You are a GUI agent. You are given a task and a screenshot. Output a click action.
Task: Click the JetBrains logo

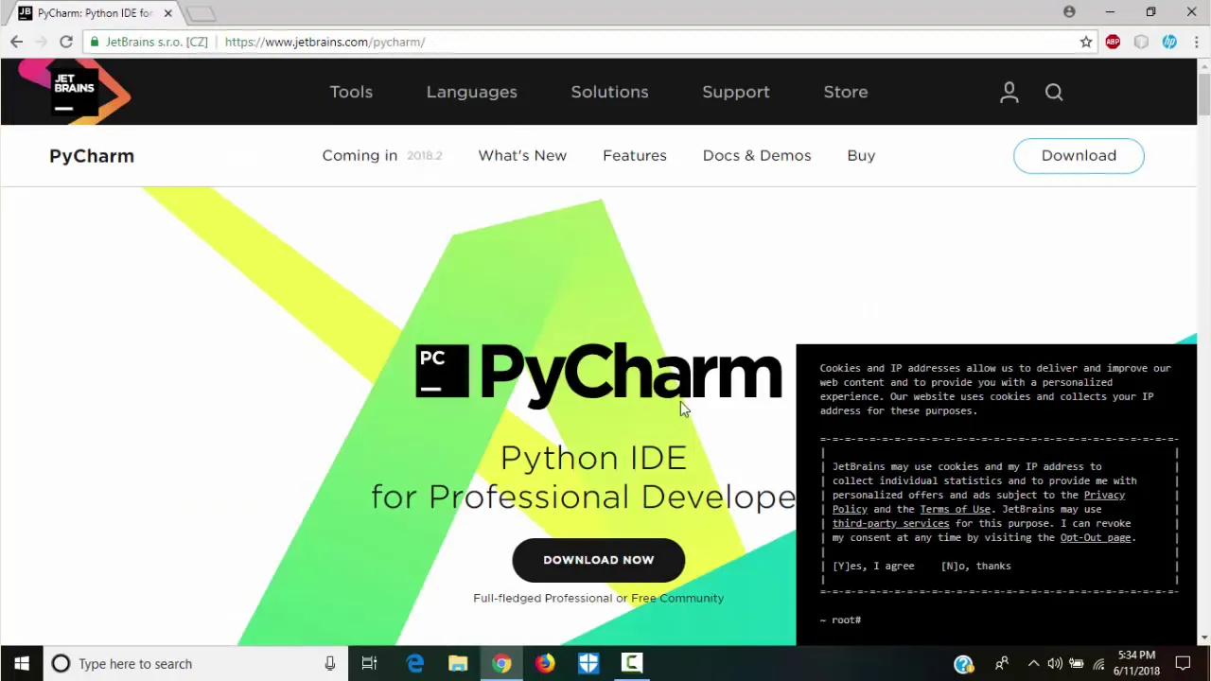click(74, 92)
